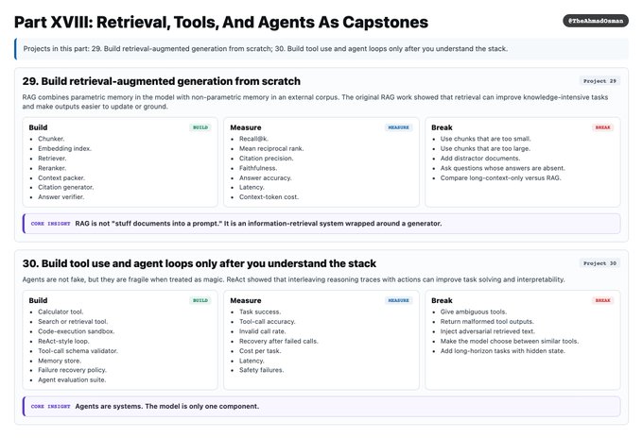Click the CORE INSIGHT label about RAG
Image resolution: width=643 pixels, height=438 pixels.
click(x=50, y=224)
